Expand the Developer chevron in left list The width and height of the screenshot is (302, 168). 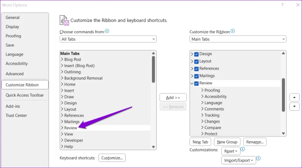(62, 140)
